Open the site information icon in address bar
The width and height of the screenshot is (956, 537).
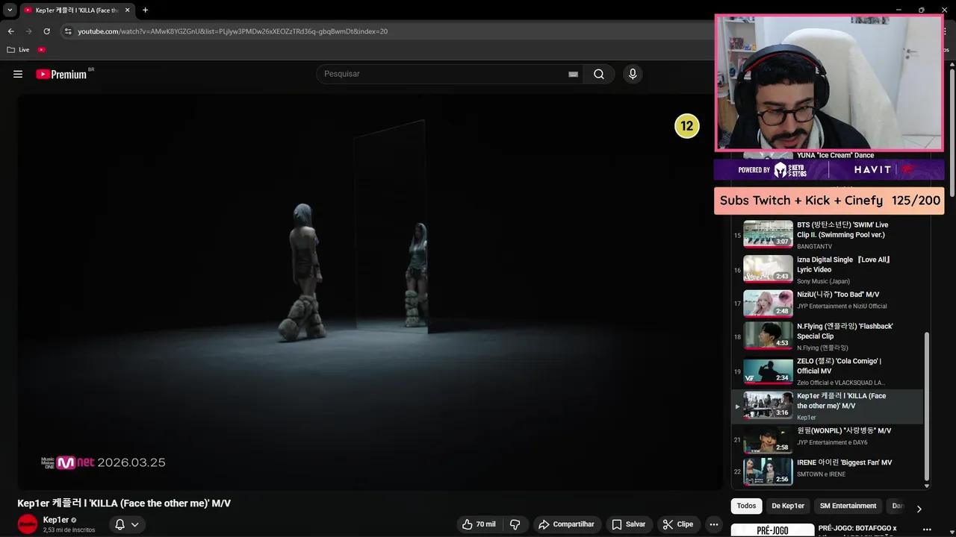click(x=68, y=31)
